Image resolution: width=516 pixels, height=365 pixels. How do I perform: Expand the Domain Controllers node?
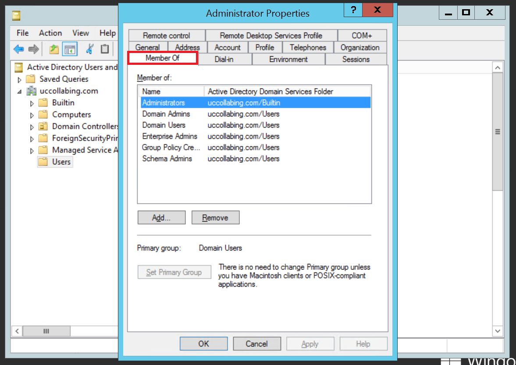click(x=32, y=127)
